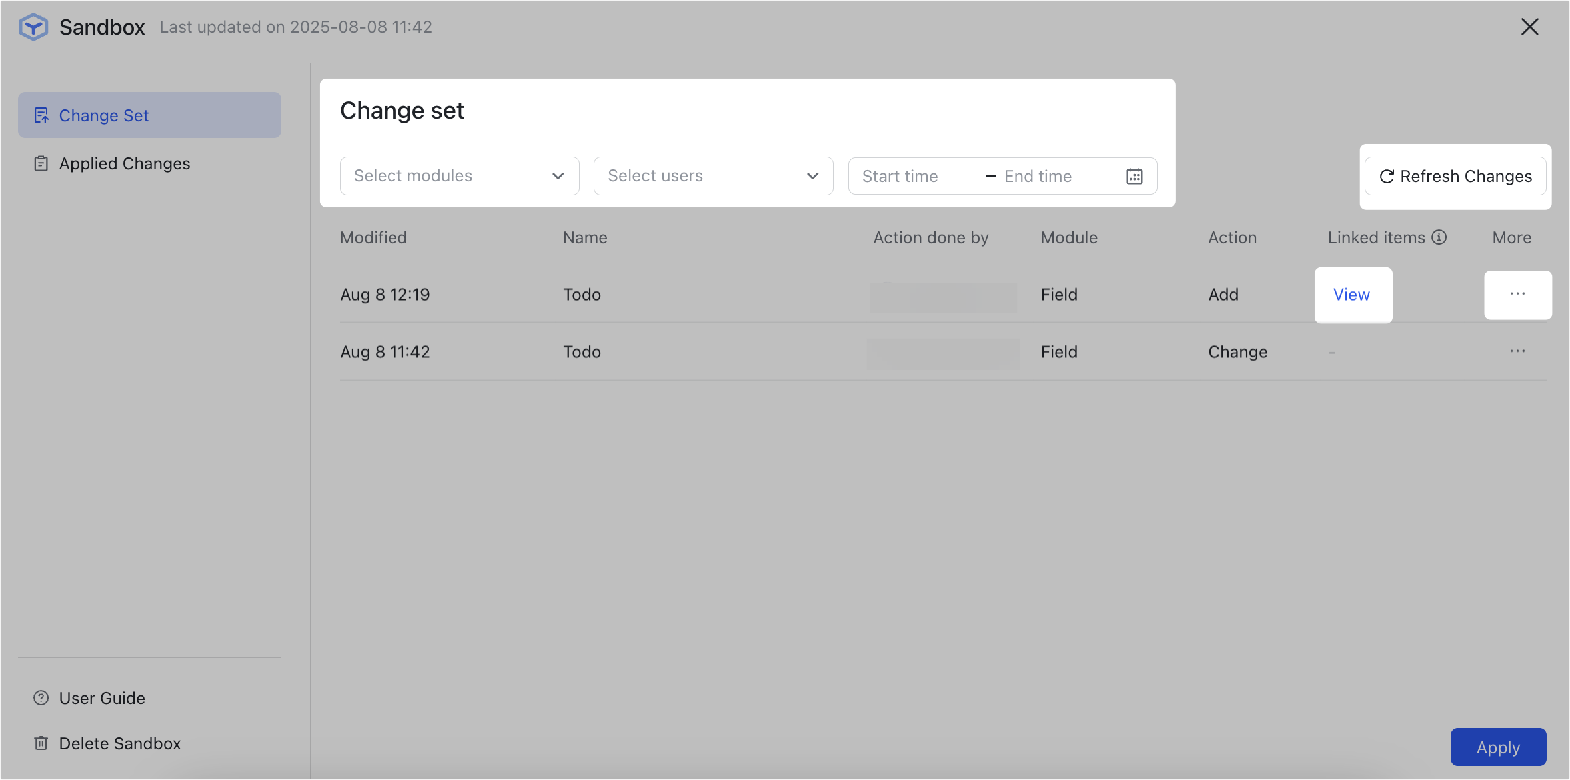The width and height of the screenshot is (1570, 780).
Task: Expand the Select users dropdown
Action: coord(714,176)
